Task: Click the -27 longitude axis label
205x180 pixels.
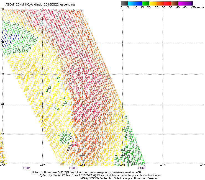Action: point(42,165)
